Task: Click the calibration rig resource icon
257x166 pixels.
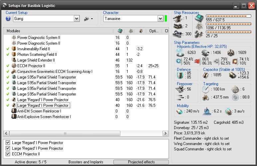Action: click(178, 34)
